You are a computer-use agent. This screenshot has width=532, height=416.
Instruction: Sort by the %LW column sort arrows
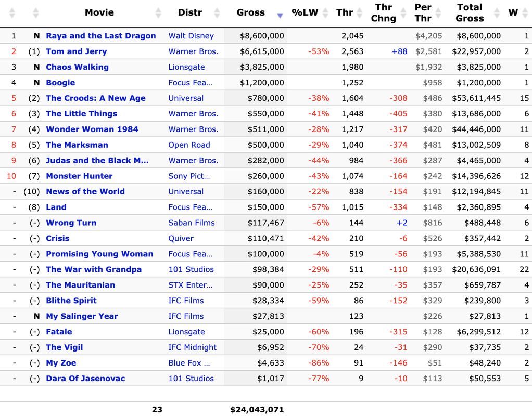tap(325, 13)
